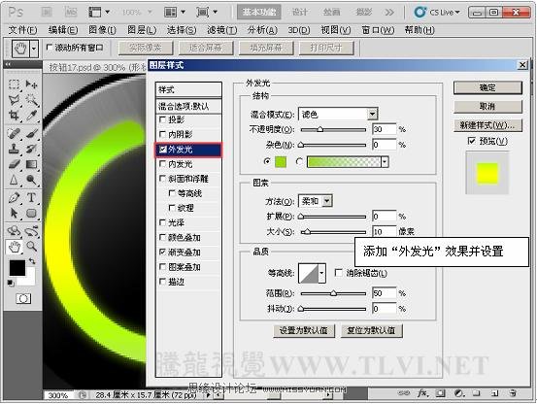The height and width of the screenshot is (404, 537).
Task: Select the Pen tool
Action: (14, 197)
